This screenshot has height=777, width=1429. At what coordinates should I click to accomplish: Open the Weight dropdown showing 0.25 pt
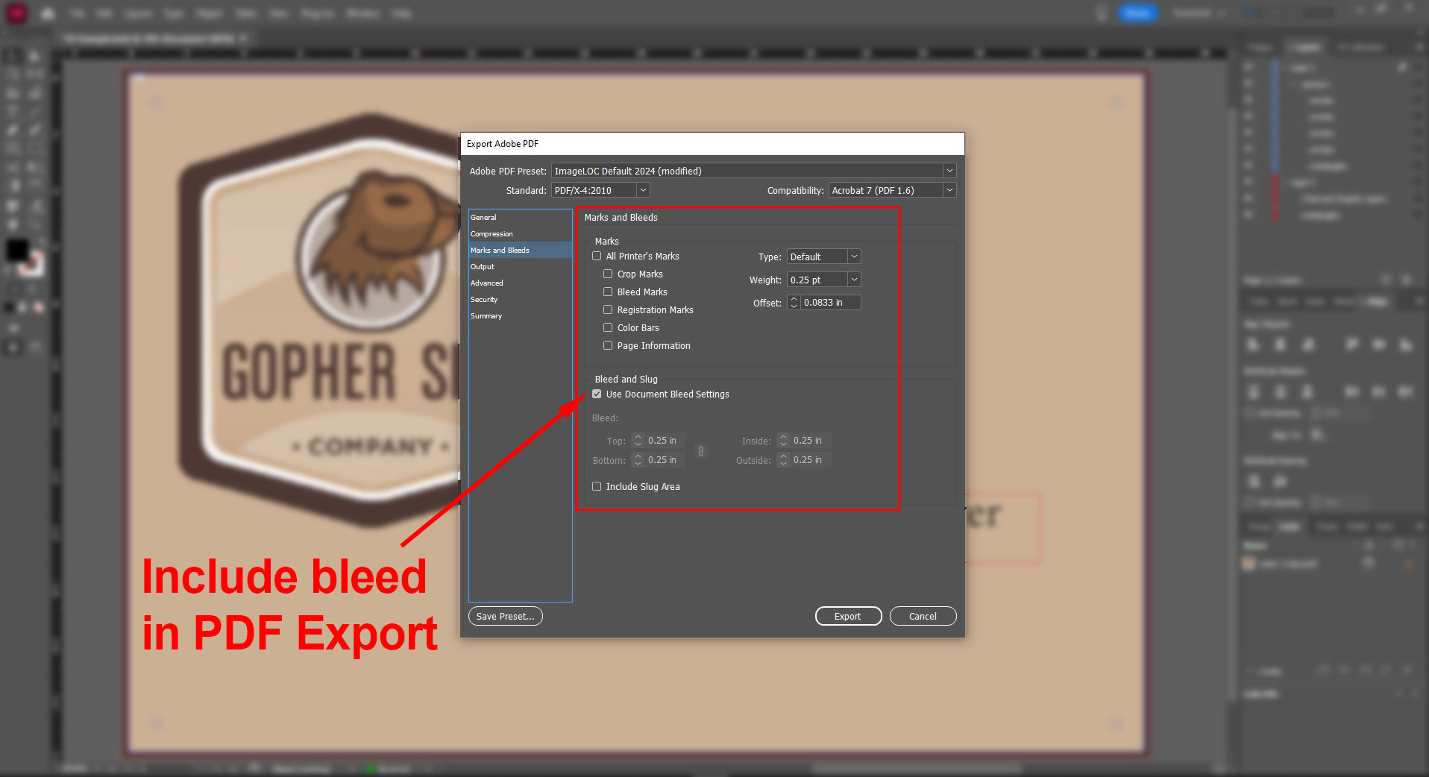(x=823, y=280)
